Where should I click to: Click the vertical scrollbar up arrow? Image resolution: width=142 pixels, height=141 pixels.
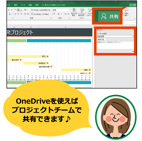coord(93,27)
